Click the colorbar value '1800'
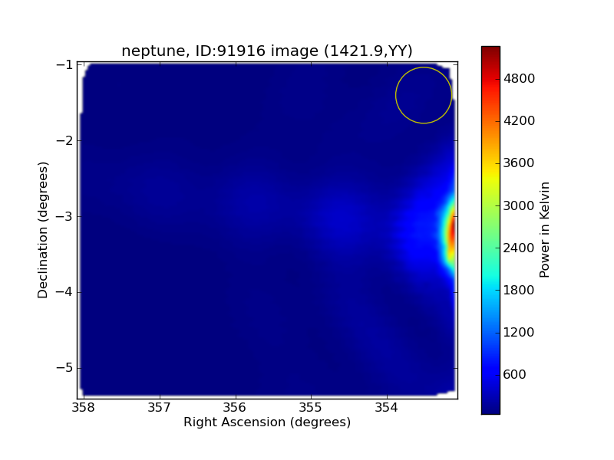 519,291
